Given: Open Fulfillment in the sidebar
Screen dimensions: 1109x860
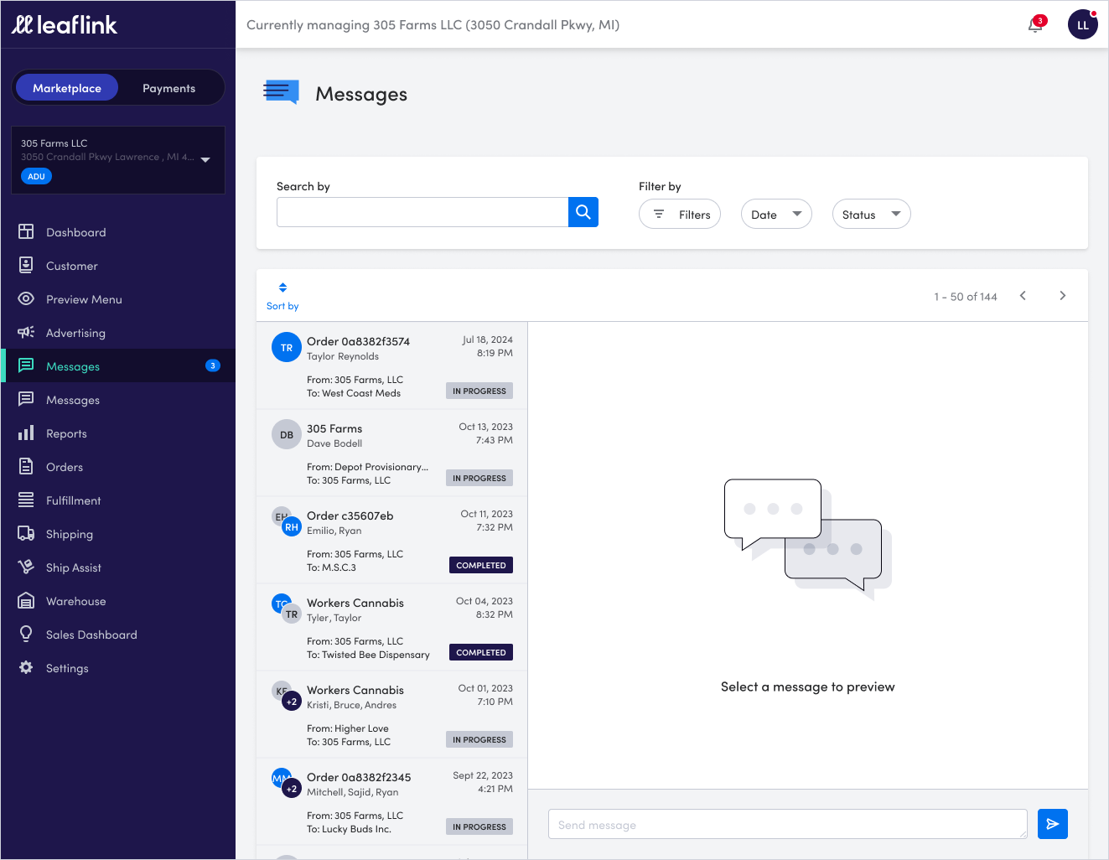Looking at the screenshot, I should [118, 500].
